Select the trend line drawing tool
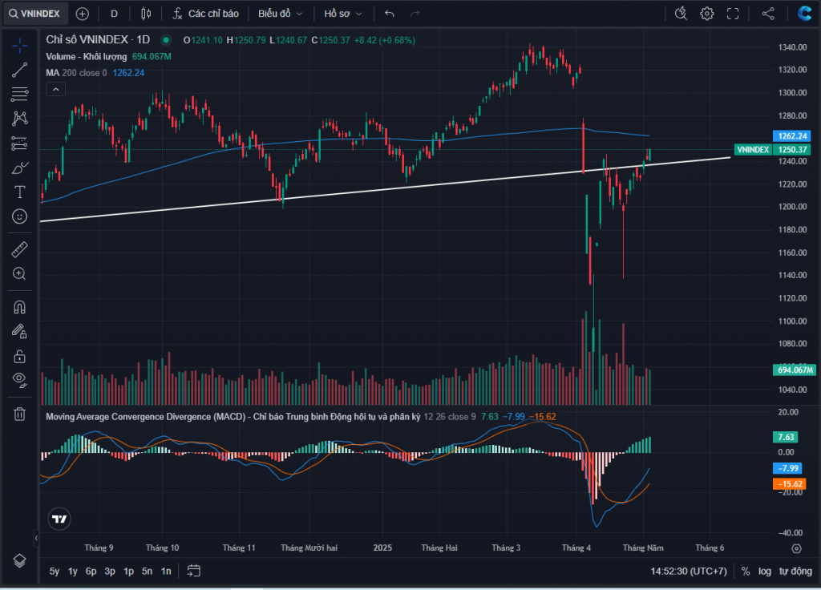Image resolution: width=821 pixels, height=590 pixels. (19, 70)
